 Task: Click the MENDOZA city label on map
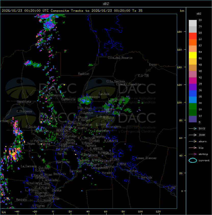pos(62,130)
